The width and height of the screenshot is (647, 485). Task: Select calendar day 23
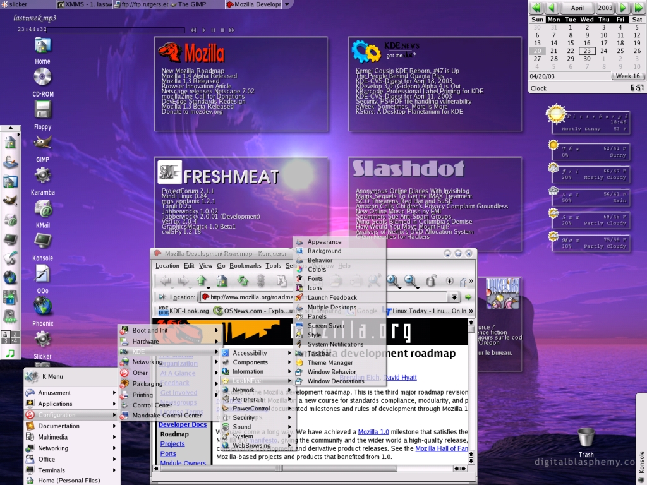587,51
